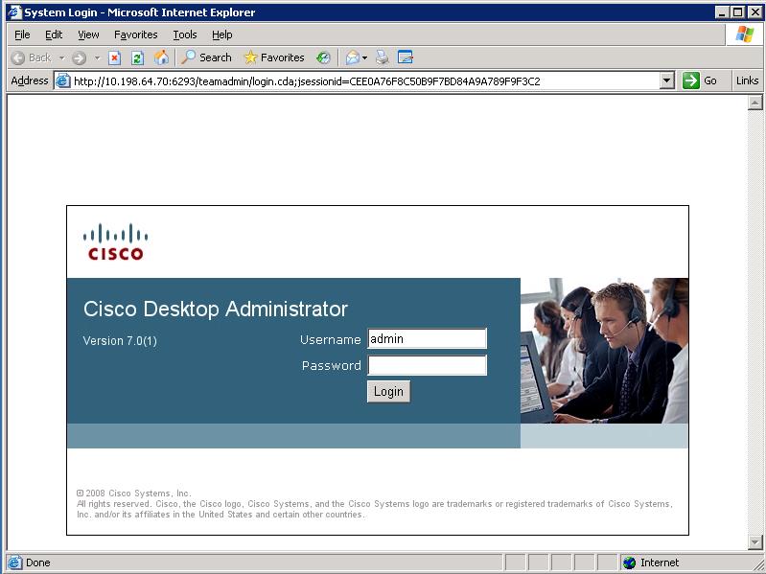Open the Forward history dropdown arrow

click(97, 58)
